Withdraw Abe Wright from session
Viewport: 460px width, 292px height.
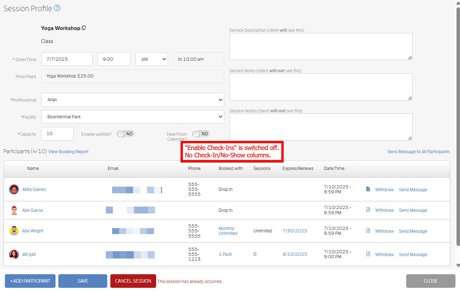point(385,231)
